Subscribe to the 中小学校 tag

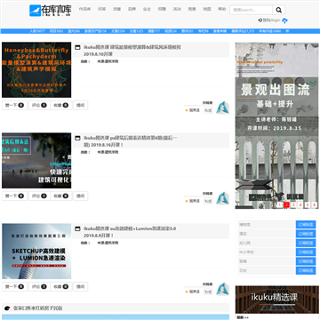306,252
